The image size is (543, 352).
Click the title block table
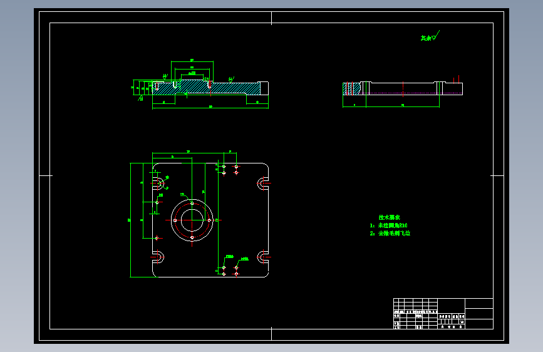443,314
